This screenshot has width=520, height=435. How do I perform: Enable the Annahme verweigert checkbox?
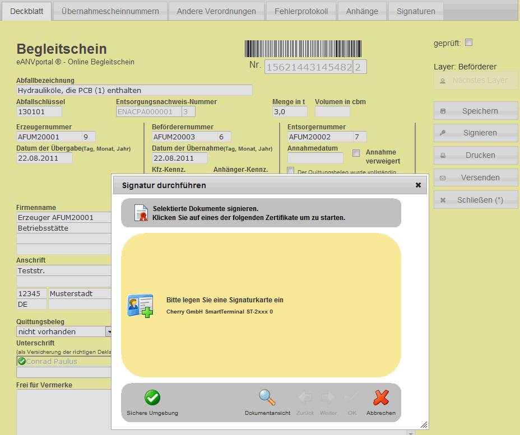click(x=356, y=153)
